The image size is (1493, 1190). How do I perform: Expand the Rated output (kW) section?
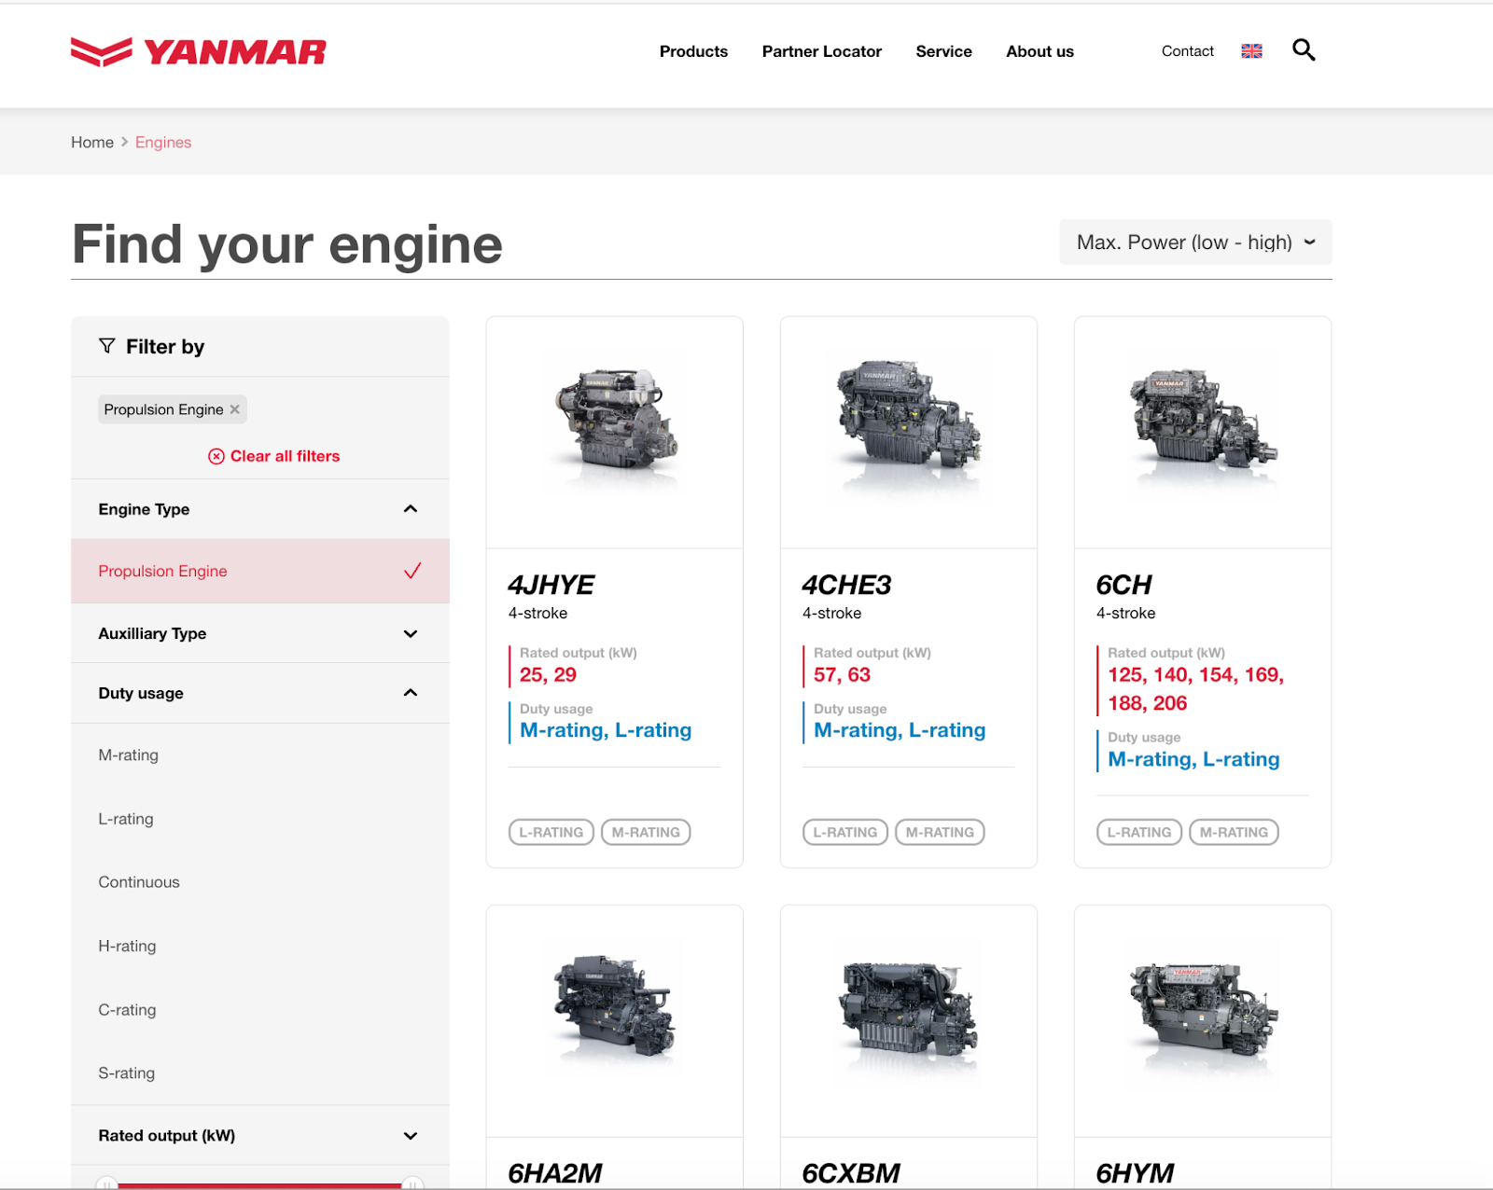(x=260, y=1135)
